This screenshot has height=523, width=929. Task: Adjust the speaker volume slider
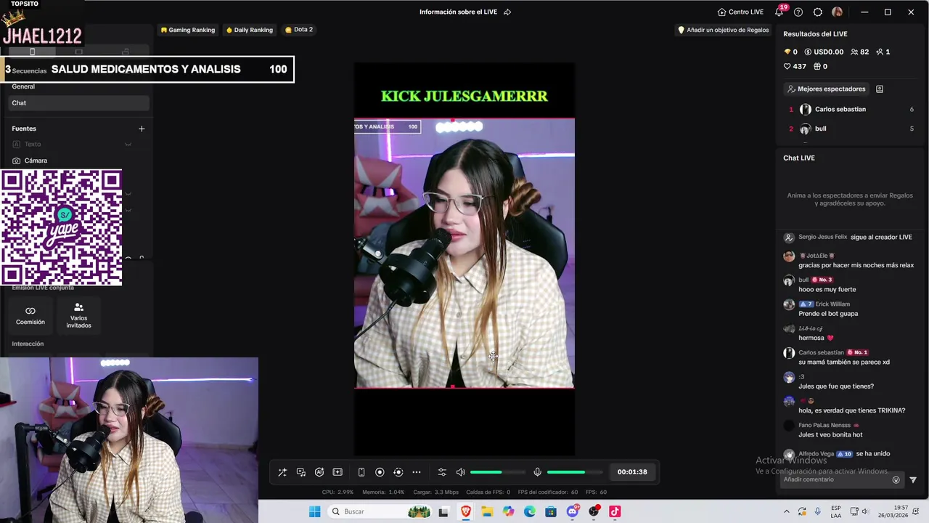click(497, 472)
